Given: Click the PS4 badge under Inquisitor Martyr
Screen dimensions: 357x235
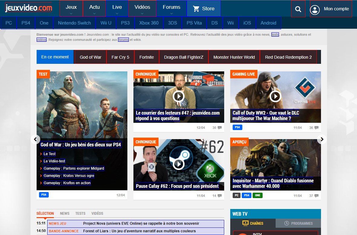Looking at the screenshot, I should [247, 195].
